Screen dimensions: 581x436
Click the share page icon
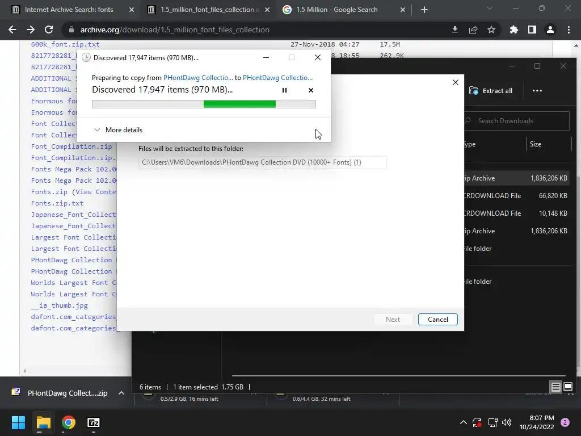[x=473, y=30]
